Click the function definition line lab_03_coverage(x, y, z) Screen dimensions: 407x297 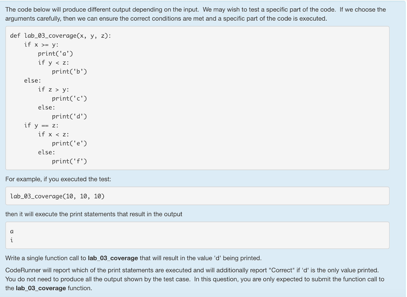click(x=60, y=35)
